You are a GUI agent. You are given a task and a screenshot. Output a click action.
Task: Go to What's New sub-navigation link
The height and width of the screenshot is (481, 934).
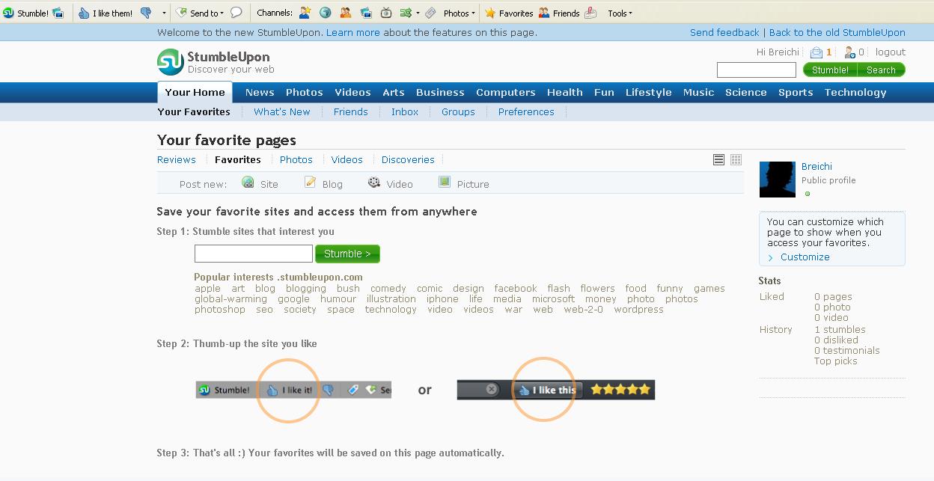(x=282, y=112)
